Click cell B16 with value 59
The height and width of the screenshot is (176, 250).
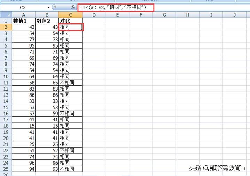[47, 114]
